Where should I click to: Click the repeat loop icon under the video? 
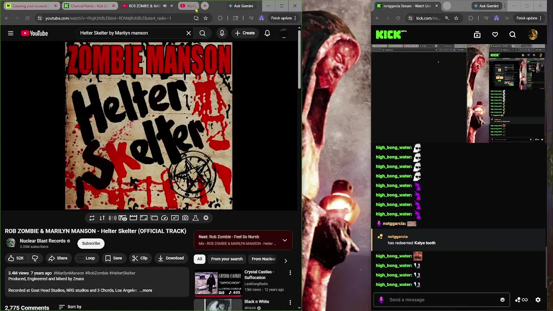tap(92, 218)
